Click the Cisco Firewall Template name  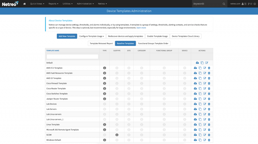56,83
